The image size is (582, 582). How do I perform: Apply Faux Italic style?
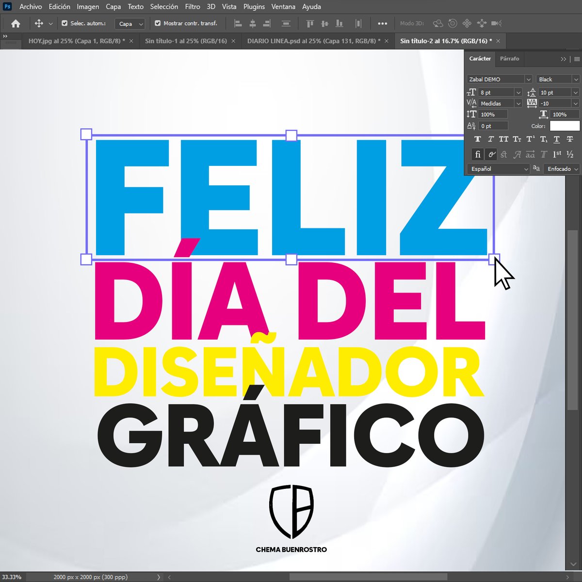[x=491, y=140]
